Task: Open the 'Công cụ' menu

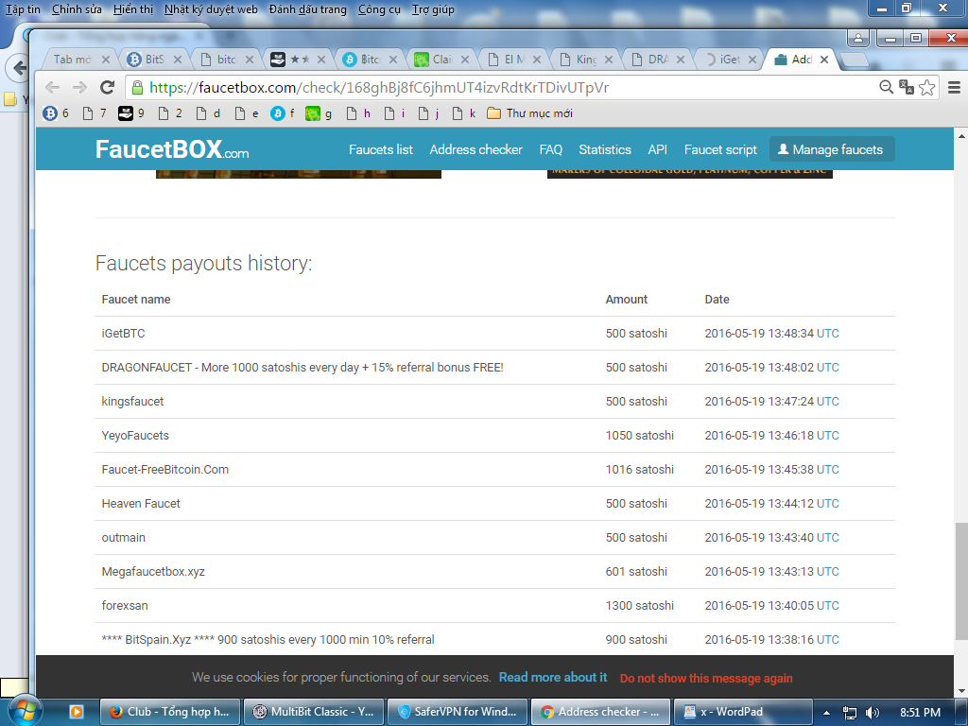Action: 379,9
